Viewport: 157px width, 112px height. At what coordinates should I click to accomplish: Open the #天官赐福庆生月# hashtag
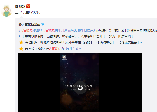point(53,31)
